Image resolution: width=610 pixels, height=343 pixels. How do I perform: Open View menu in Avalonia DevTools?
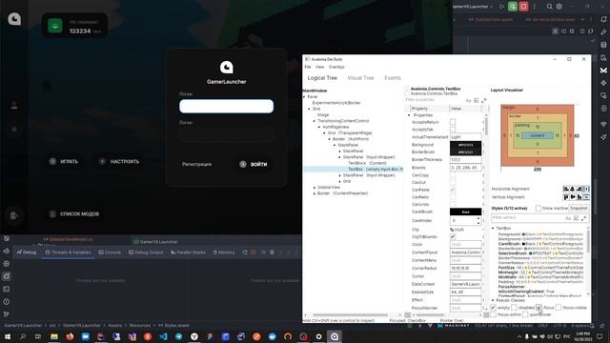(320, 67)
